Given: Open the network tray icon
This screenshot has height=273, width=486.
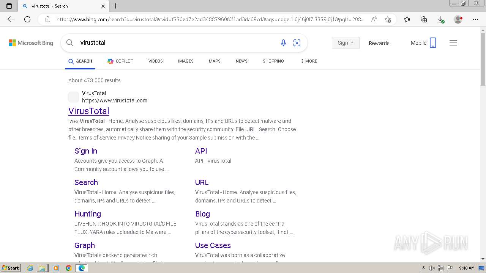Looking at the screenshot, I should (440, 268).
